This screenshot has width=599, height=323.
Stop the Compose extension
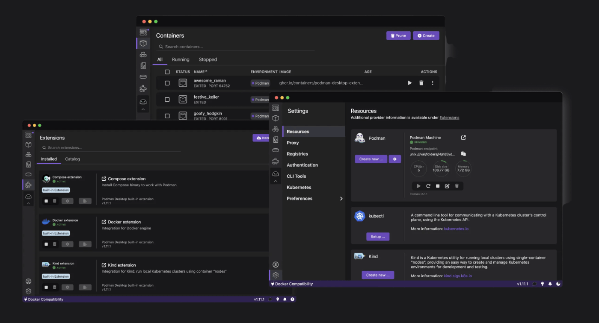46,201
